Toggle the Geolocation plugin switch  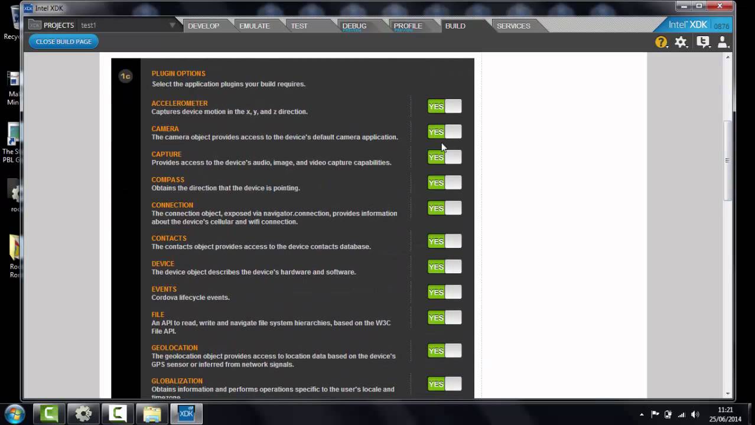tap(444, 351)
